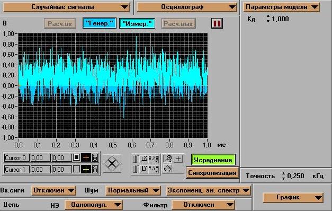This screenshot has height=211, width=332.
Task: Toggle the "Измер." trace button
Action: [x=137, y=23]
